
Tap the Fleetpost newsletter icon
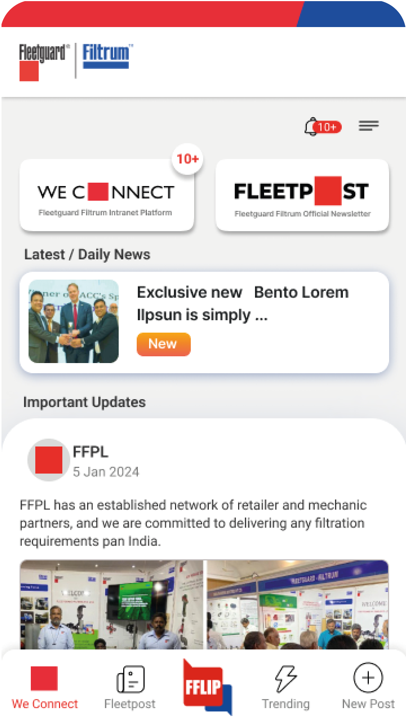pyautogui.click(x=130, y=679)
